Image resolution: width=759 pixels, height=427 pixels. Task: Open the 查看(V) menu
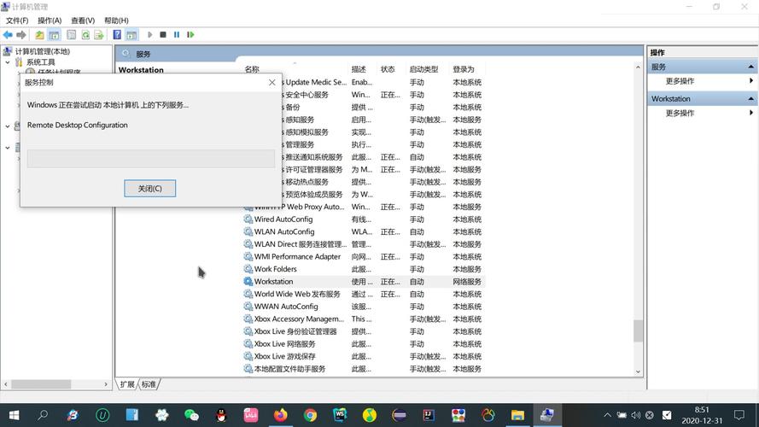[83, 20]
